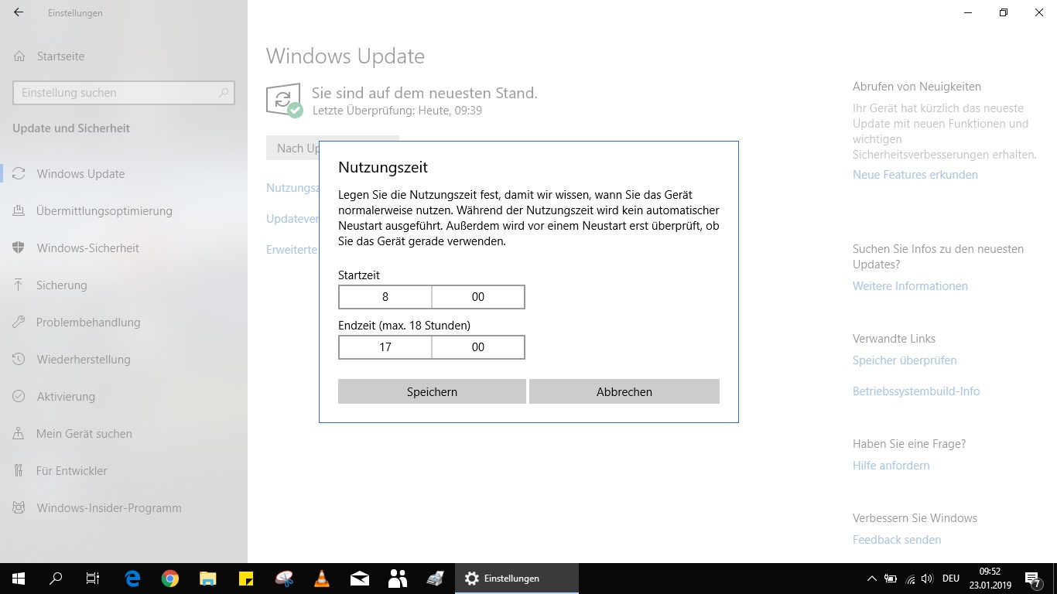The width and height of the screenshot is (1057, 594).
Task: Open Startseite home icon in sidebar
Action: click(19, 56)
